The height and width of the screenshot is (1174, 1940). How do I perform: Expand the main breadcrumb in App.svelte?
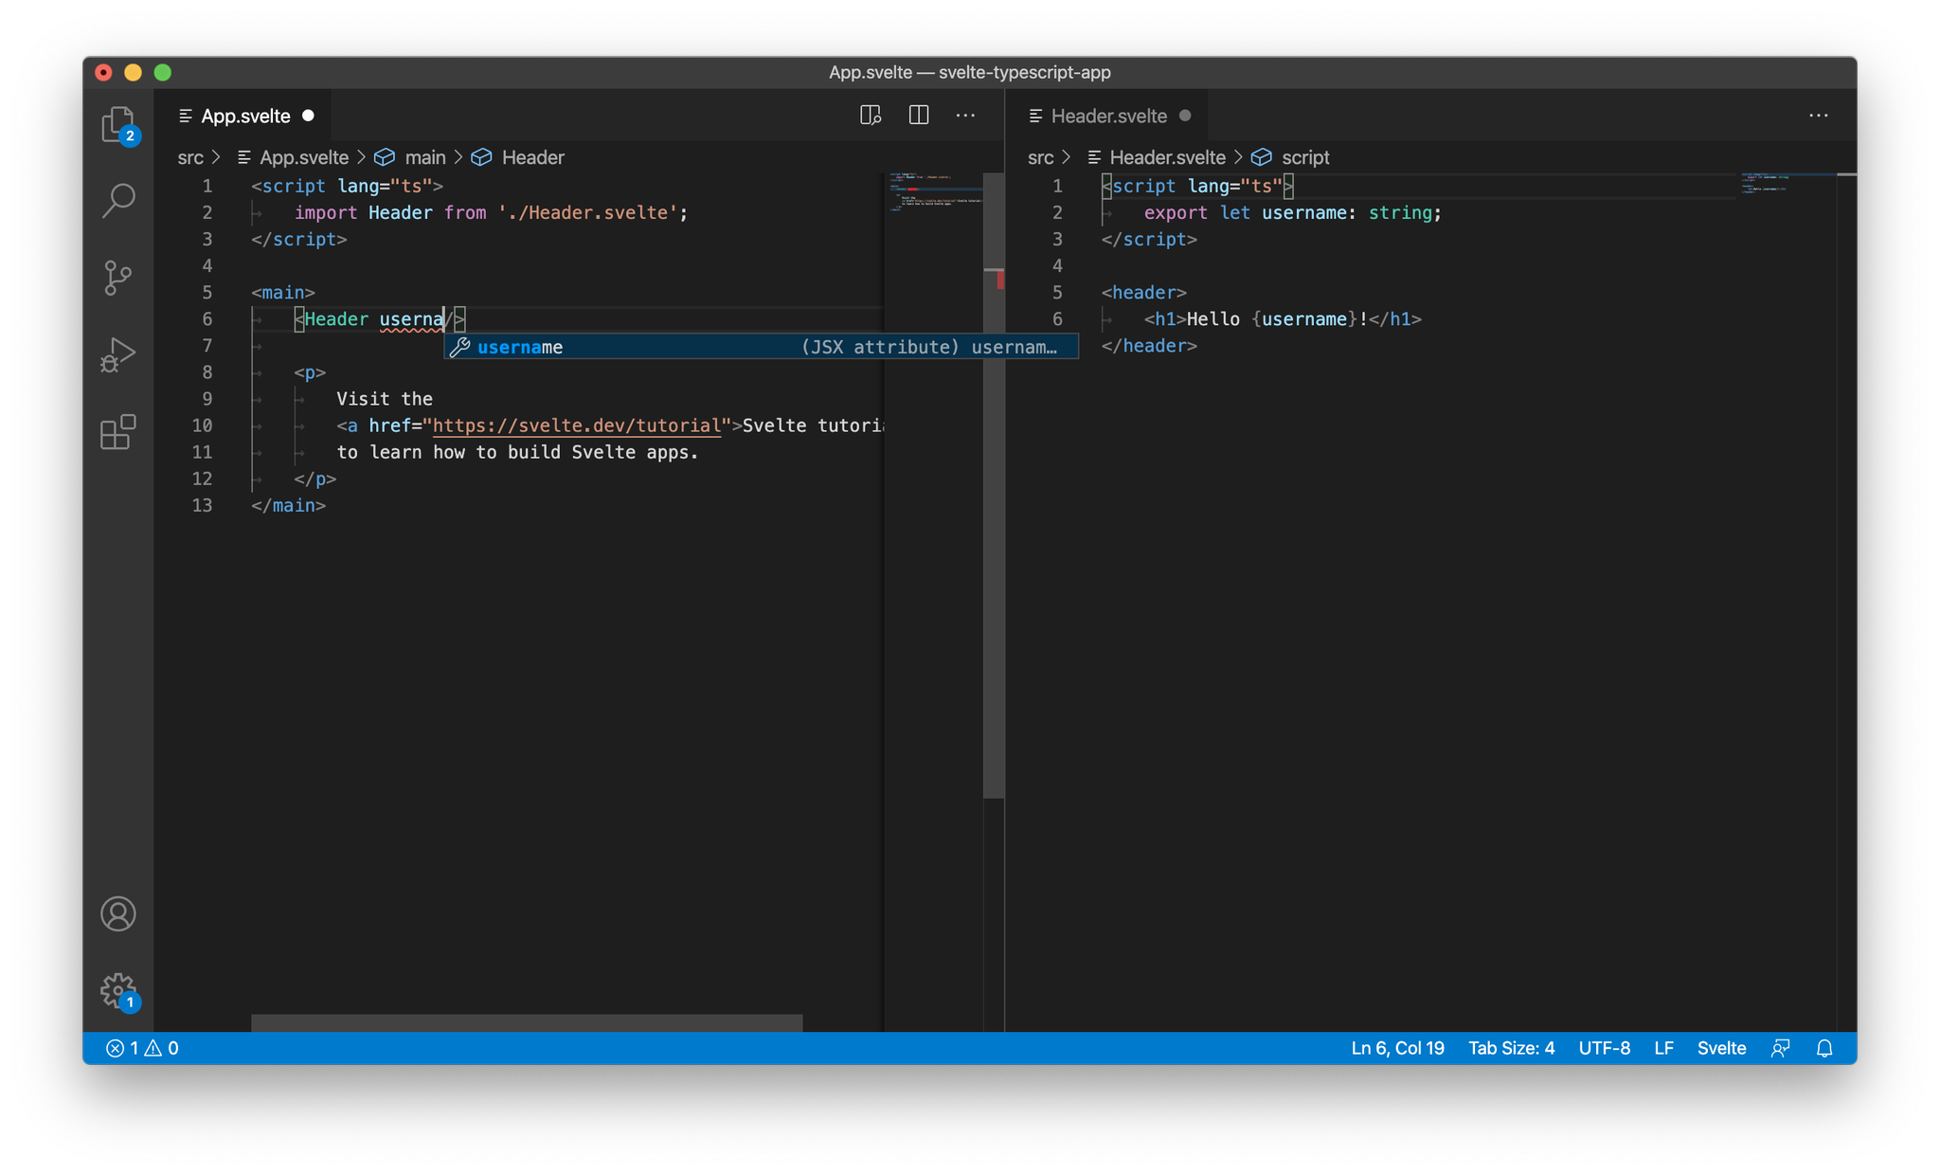(x=424, y=157)
